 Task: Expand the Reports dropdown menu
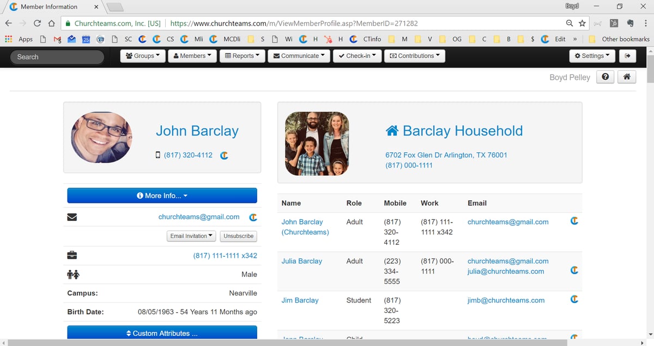point(242,56)
